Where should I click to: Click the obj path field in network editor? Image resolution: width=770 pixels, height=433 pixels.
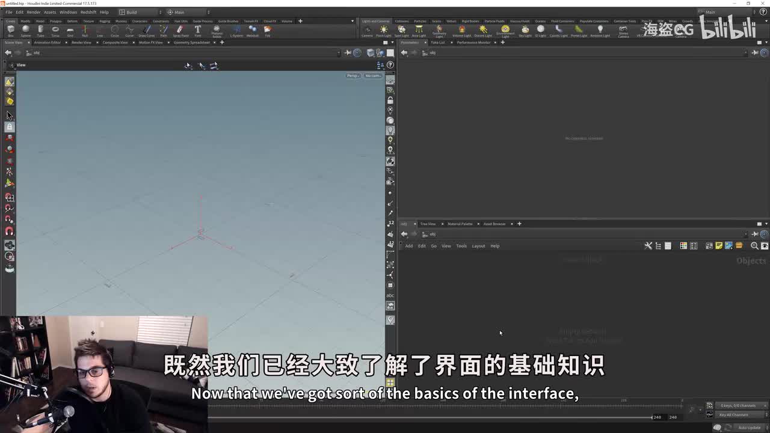[584, 234]
